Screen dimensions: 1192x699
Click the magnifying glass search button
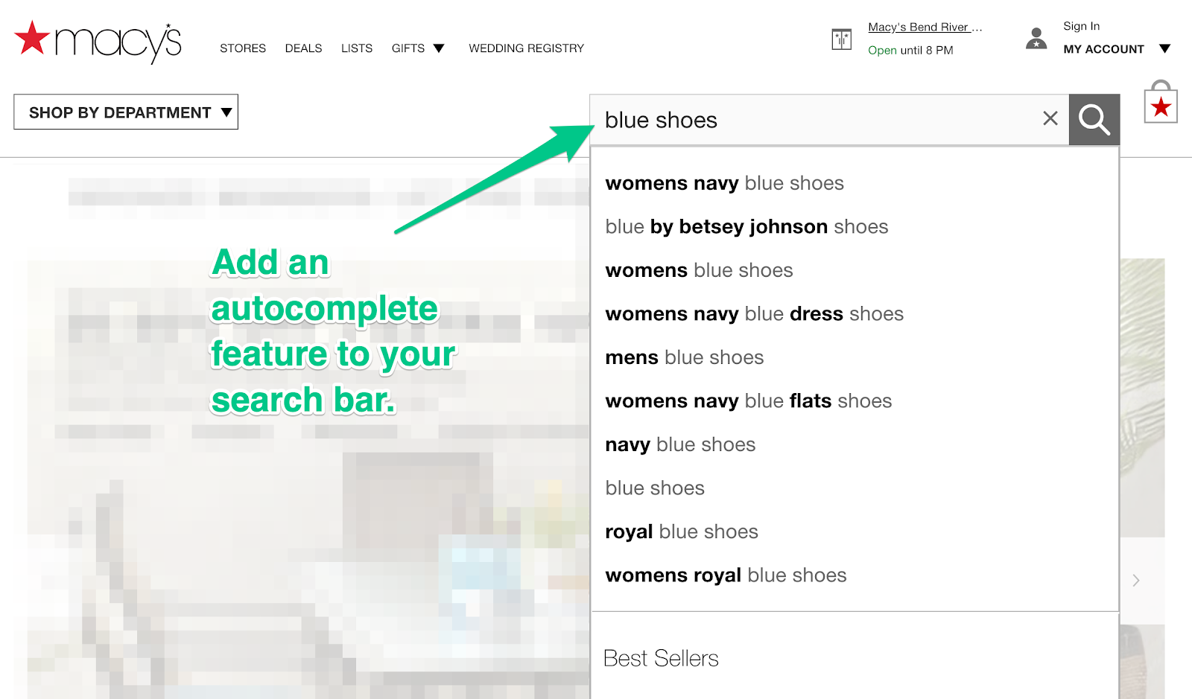[1094, 119]
